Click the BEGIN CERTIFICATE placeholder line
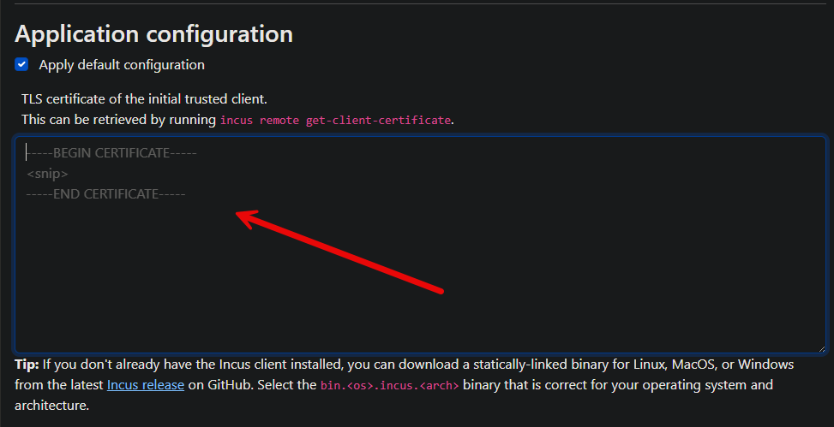834x427 pixels. pos(112,153)
